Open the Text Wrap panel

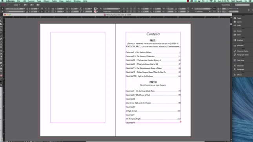pos(239,60)
